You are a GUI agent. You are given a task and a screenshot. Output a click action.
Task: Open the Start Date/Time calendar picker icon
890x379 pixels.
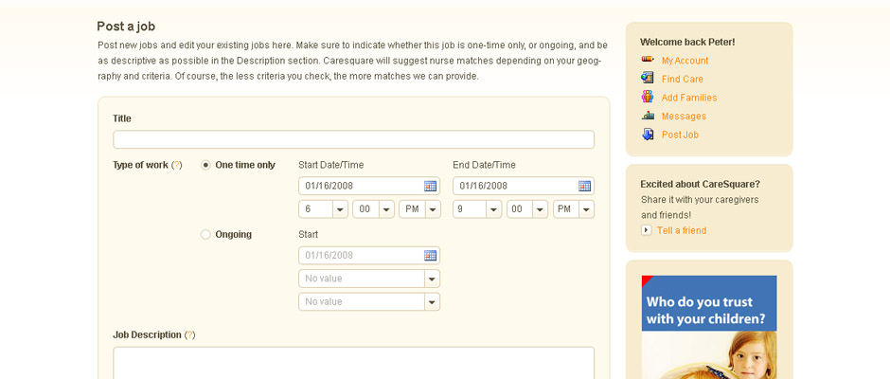coord(430,186)
